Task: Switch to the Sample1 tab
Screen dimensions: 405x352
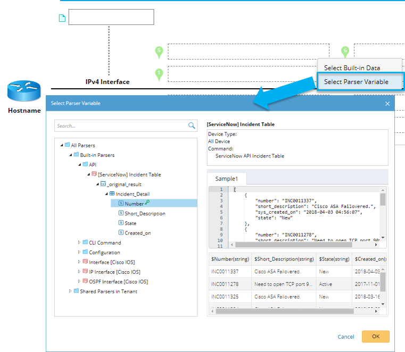Action: tap(227, 179)
